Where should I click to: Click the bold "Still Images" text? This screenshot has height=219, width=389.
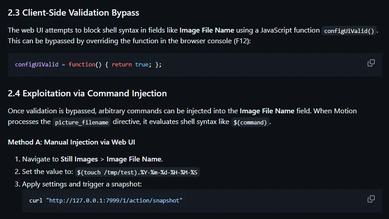coord(79,159)
